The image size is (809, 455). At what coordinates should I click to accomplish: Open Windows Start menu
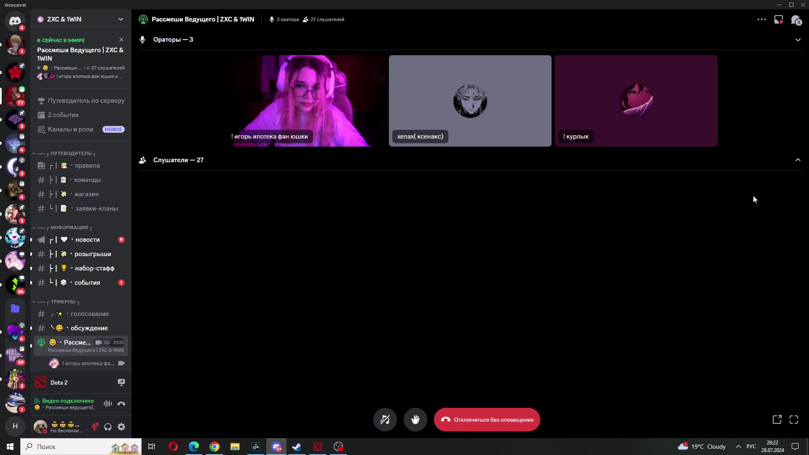(x=10, y=447)
